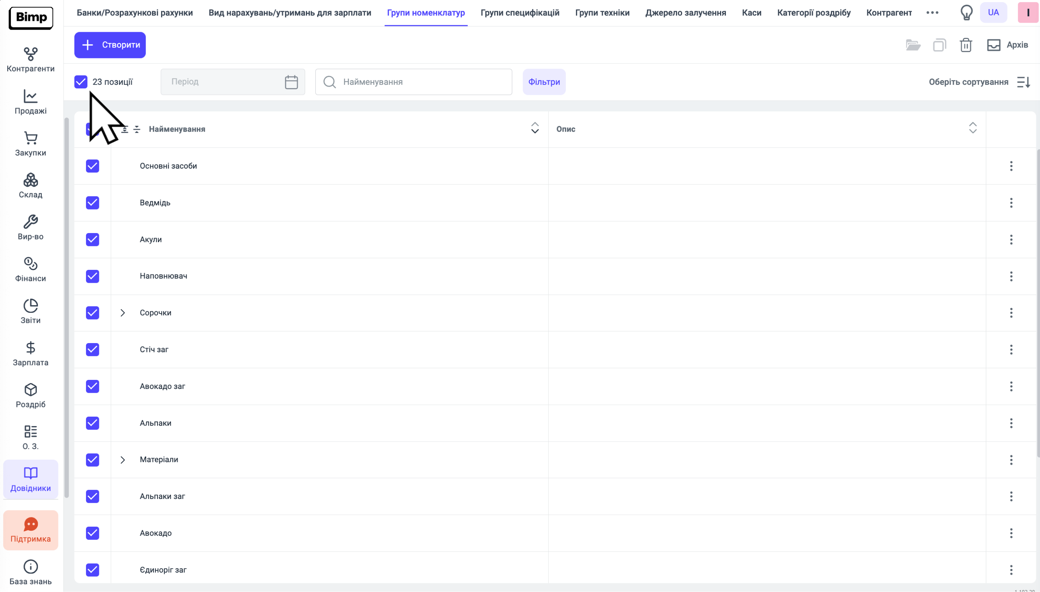Uncheck the Ведмідь row checkbox
The image size is (1040, 592).
pos(92,203)
